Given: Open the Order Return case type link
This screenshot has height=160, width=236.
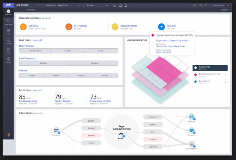Looking at the screenshot, I should [26, 46].
